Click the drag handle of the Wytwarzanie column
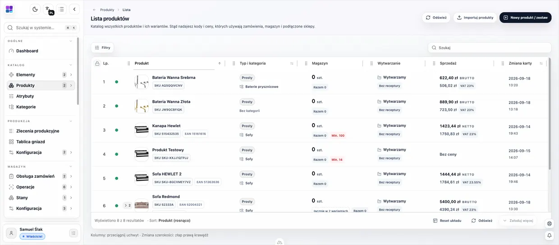 coord(371,64)
